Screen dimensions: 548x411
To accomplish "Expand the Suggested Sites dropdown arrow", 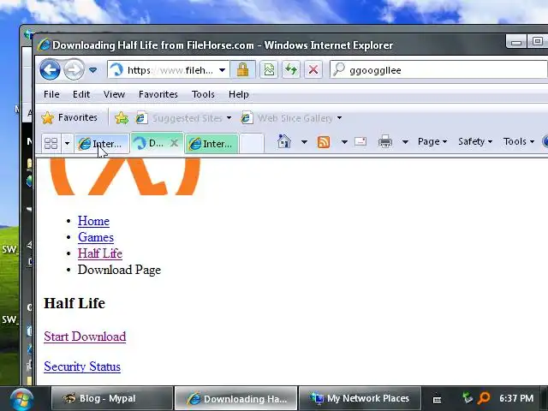I will pyautogui.click(x=229, y=118).
